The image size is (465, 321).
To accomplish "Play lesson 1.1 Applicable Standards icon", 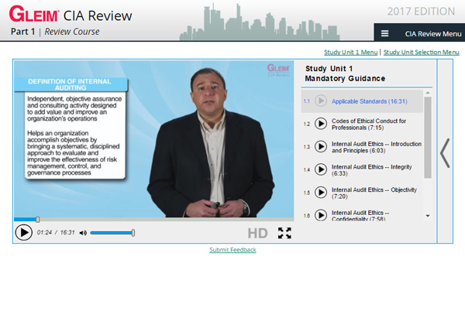I will [321, 101].
